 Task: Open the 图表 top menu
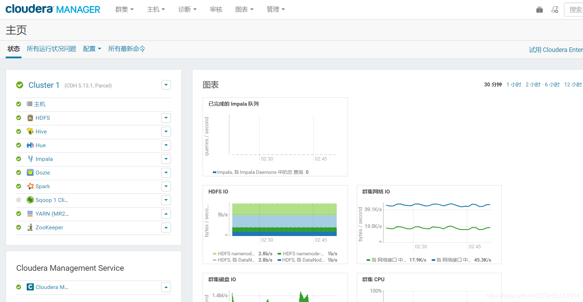(245, 9)
